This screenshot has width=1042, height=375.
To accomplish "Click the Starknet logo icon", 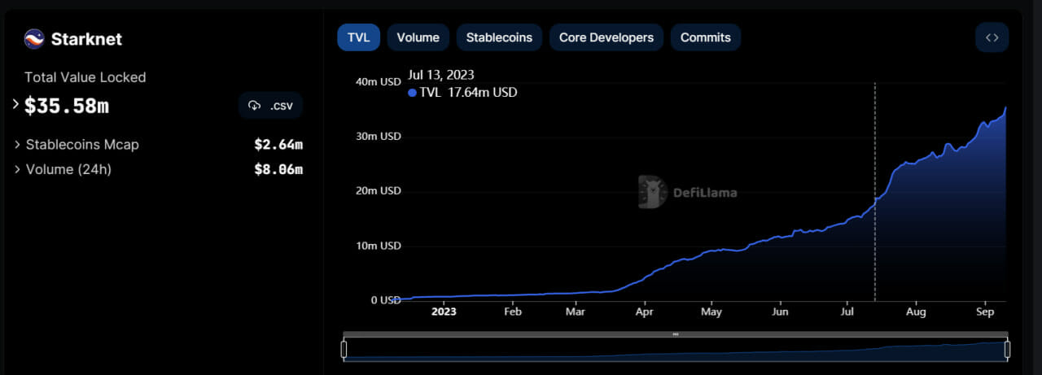I will pyautogui.click(x=34, y=39).
